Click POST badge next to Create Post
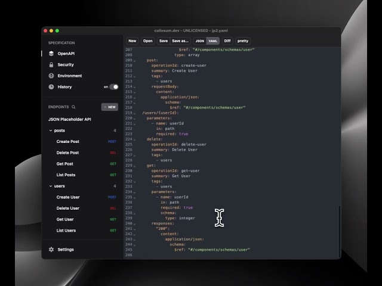 pyautogui.click(x=112, y=142)
